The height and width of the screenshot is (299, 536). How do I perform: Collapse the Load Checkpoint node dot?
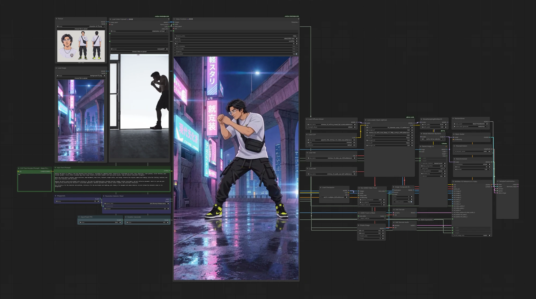tap(321, 188)
